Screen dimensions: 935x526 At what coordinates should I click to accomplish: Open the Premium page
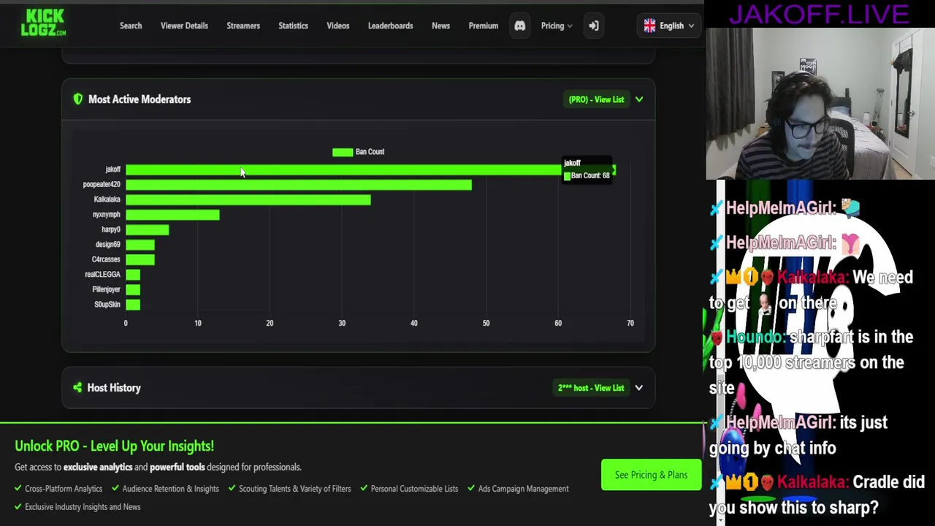484,26
